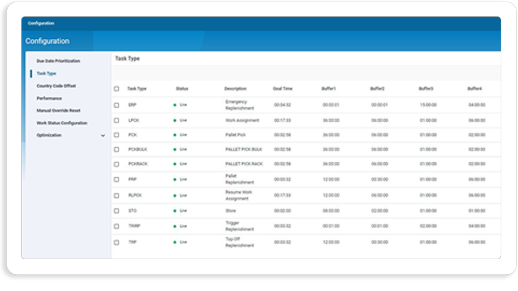Viewport: 518px width, 291px height.
Task: Select the LPCK row checkbox
Action: [117, 120]
